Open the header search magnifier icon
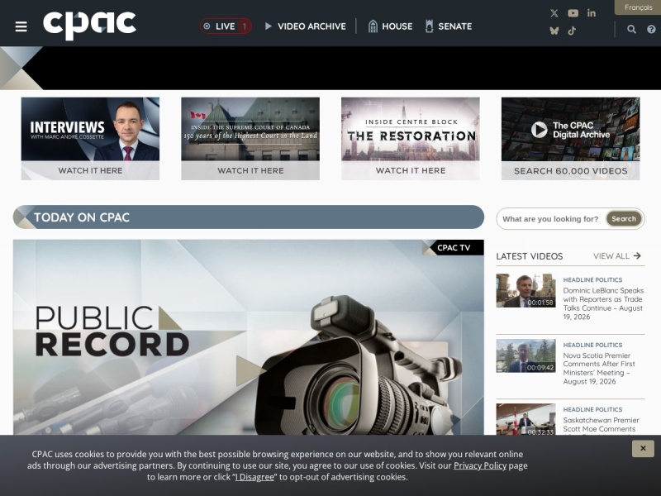This screenshot has width=661, height=496. [631, 29]
